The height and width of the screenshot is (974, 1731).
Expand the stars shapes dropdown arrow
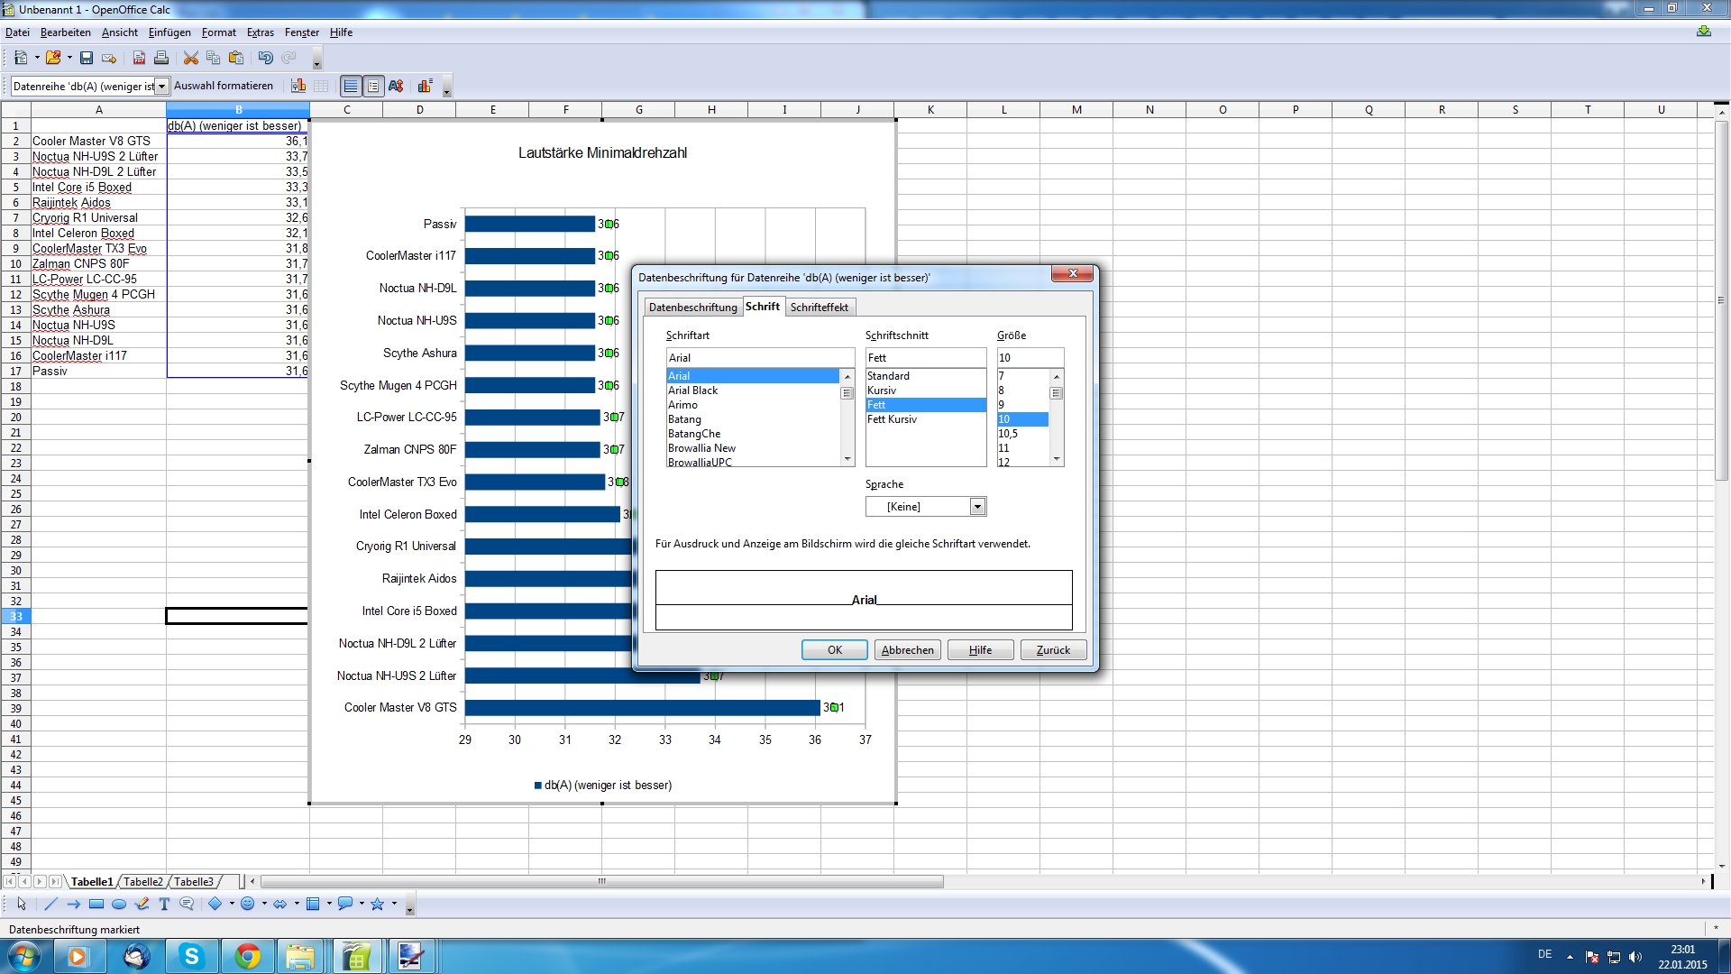pos(394,904)
